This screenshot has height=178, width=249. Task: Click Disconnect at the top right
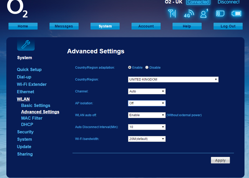pos(228,2)
